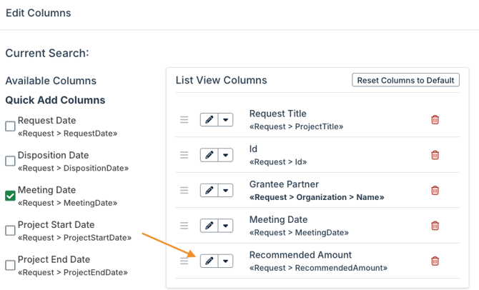Open the dropdown arrow beside Id edit button
The height and width of the screenshot is (290, 479).
click(x=226, y=155)
